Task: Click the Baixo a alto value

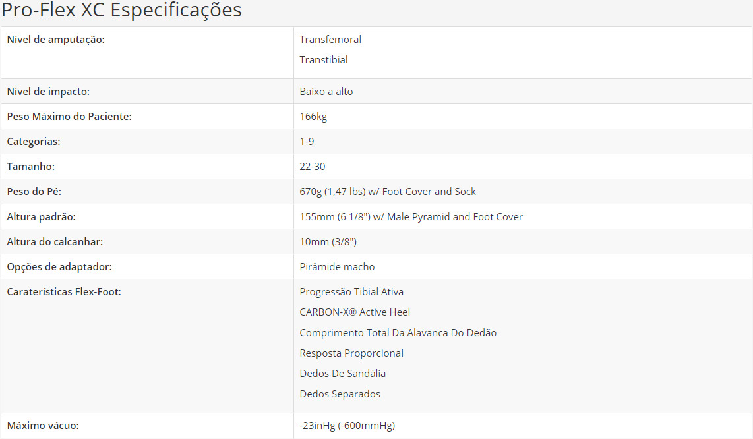Action: [326, 92]
